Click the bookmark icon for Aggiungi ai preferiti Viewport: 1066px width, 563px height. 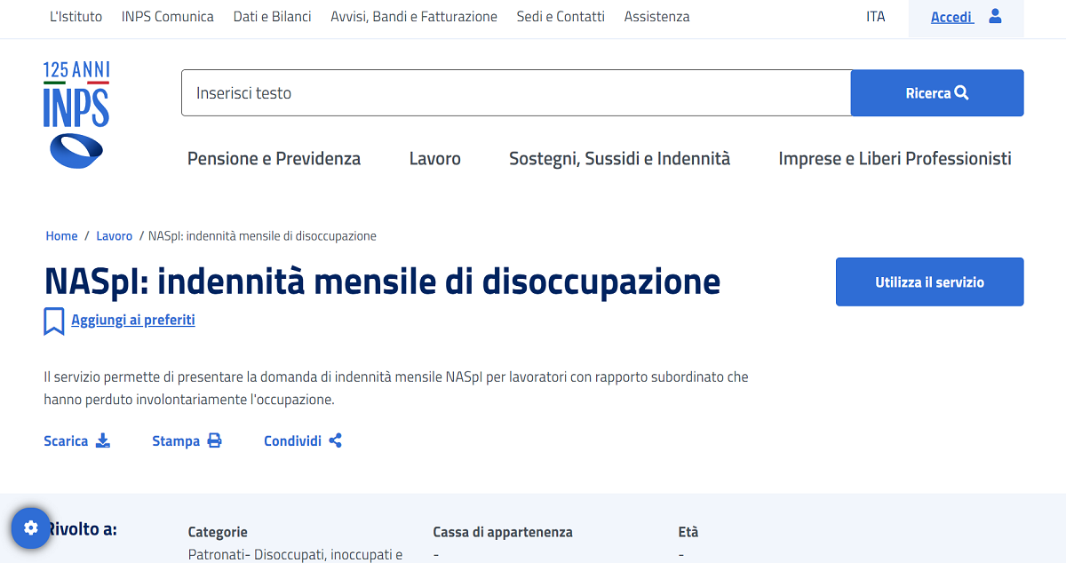pos(54,321)
